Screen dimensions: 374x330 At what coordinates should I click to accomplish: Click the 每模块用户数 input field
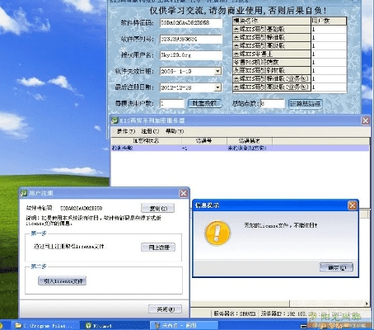click(x=172, y=104)
